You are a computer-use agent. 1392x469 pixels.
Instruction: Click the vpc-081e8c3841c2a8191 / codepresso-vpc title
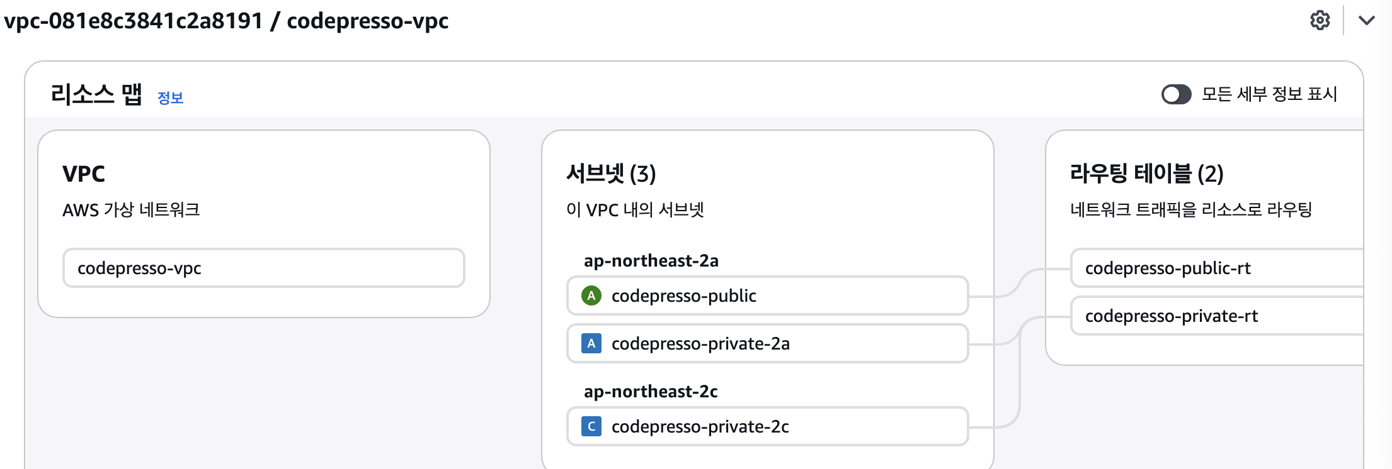point(226,21)
